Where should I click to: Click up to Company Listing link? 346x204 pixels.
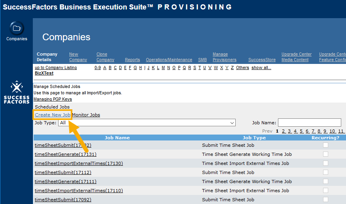[x=56, y=67]
